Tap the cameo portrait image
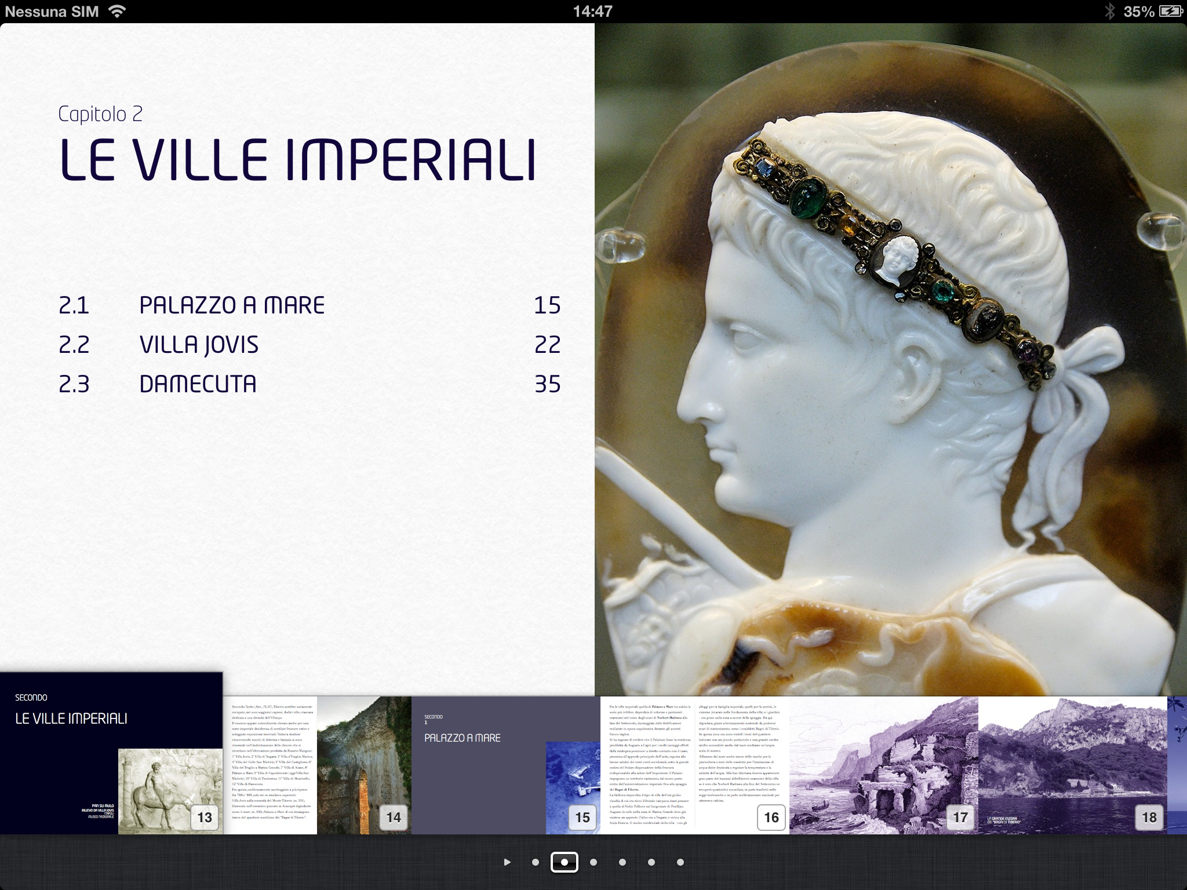1187x890 pixels. pyautogui.click(x=890, y=359)
